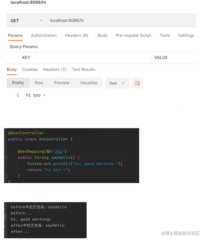
Task: Open the Test Results tab
Action: pos(84,70)
